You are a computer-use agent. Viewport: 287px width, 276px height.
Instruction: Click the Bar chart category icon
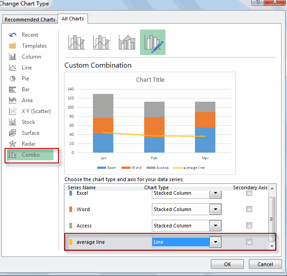(13, 89)
